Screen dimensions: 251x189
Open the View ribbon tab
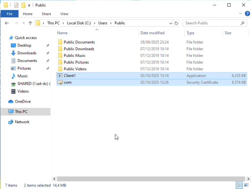(64, 14)
